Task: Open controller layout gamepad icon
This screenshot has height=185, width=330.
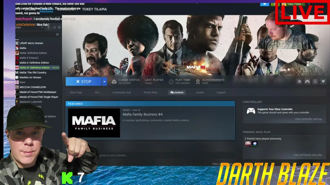Action: pos(307,81)
